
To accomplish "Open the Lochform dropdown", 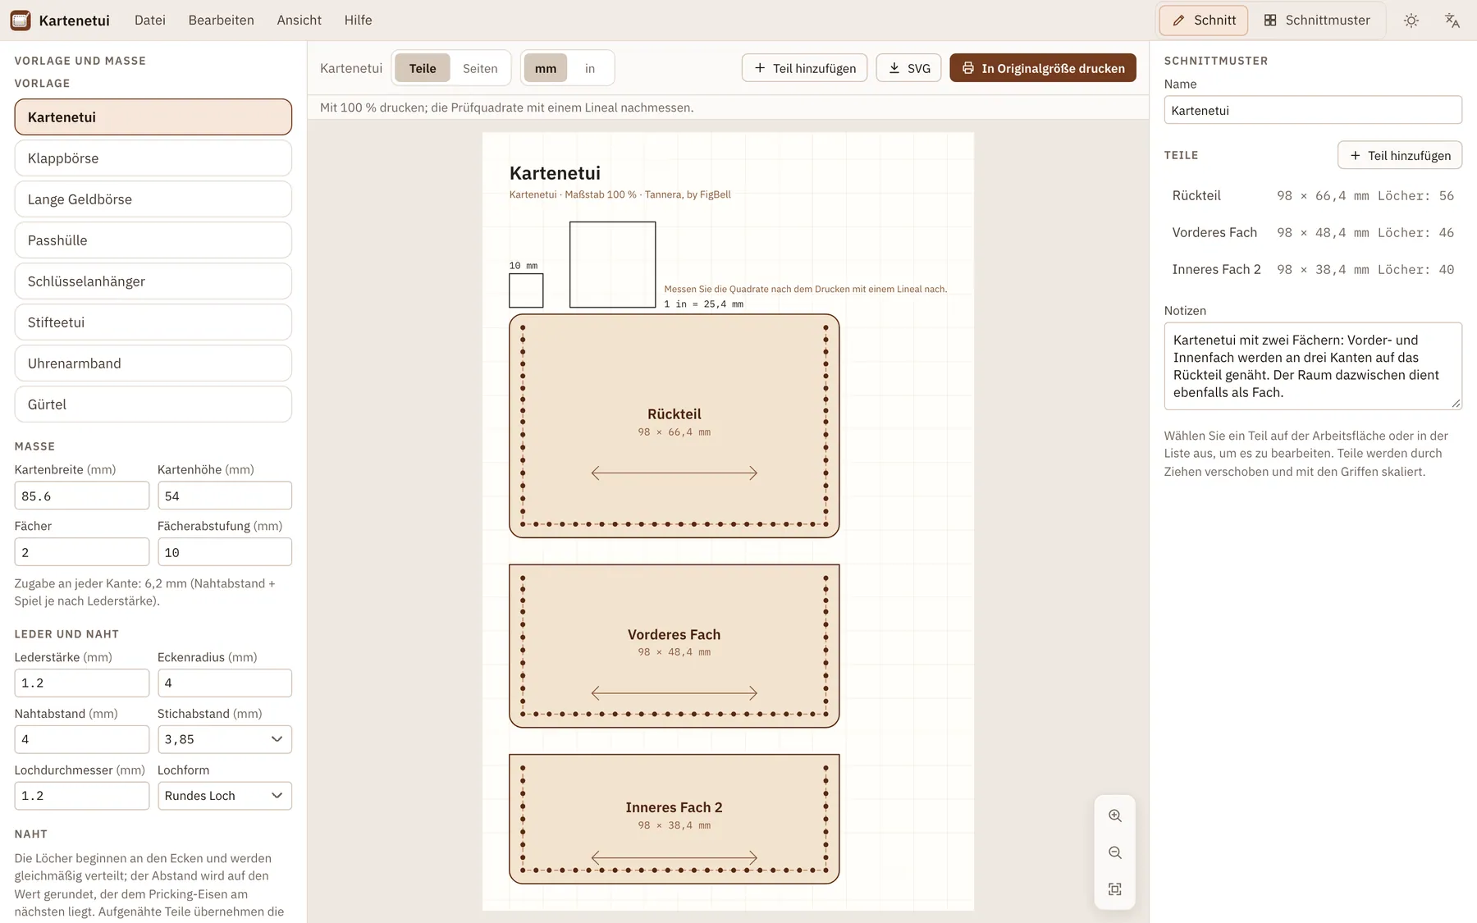I will (225, 796).
